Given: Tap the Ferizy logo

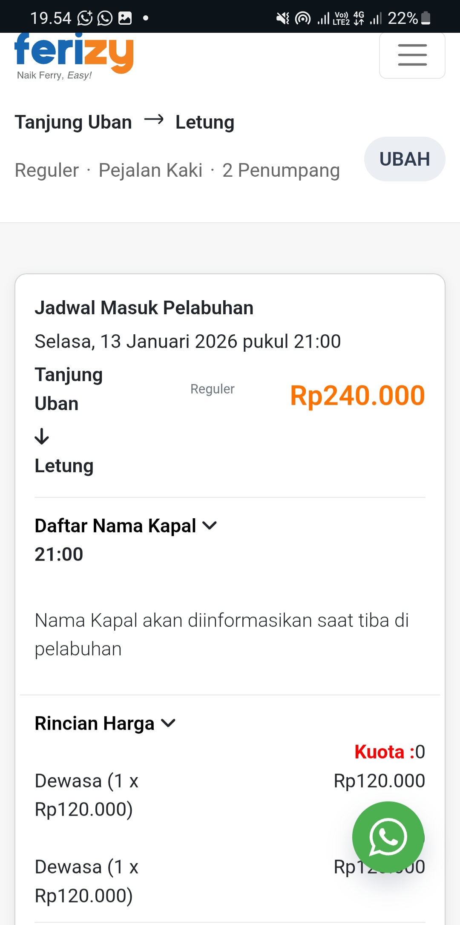Looking at the screenshot, I should pos(74,55).
